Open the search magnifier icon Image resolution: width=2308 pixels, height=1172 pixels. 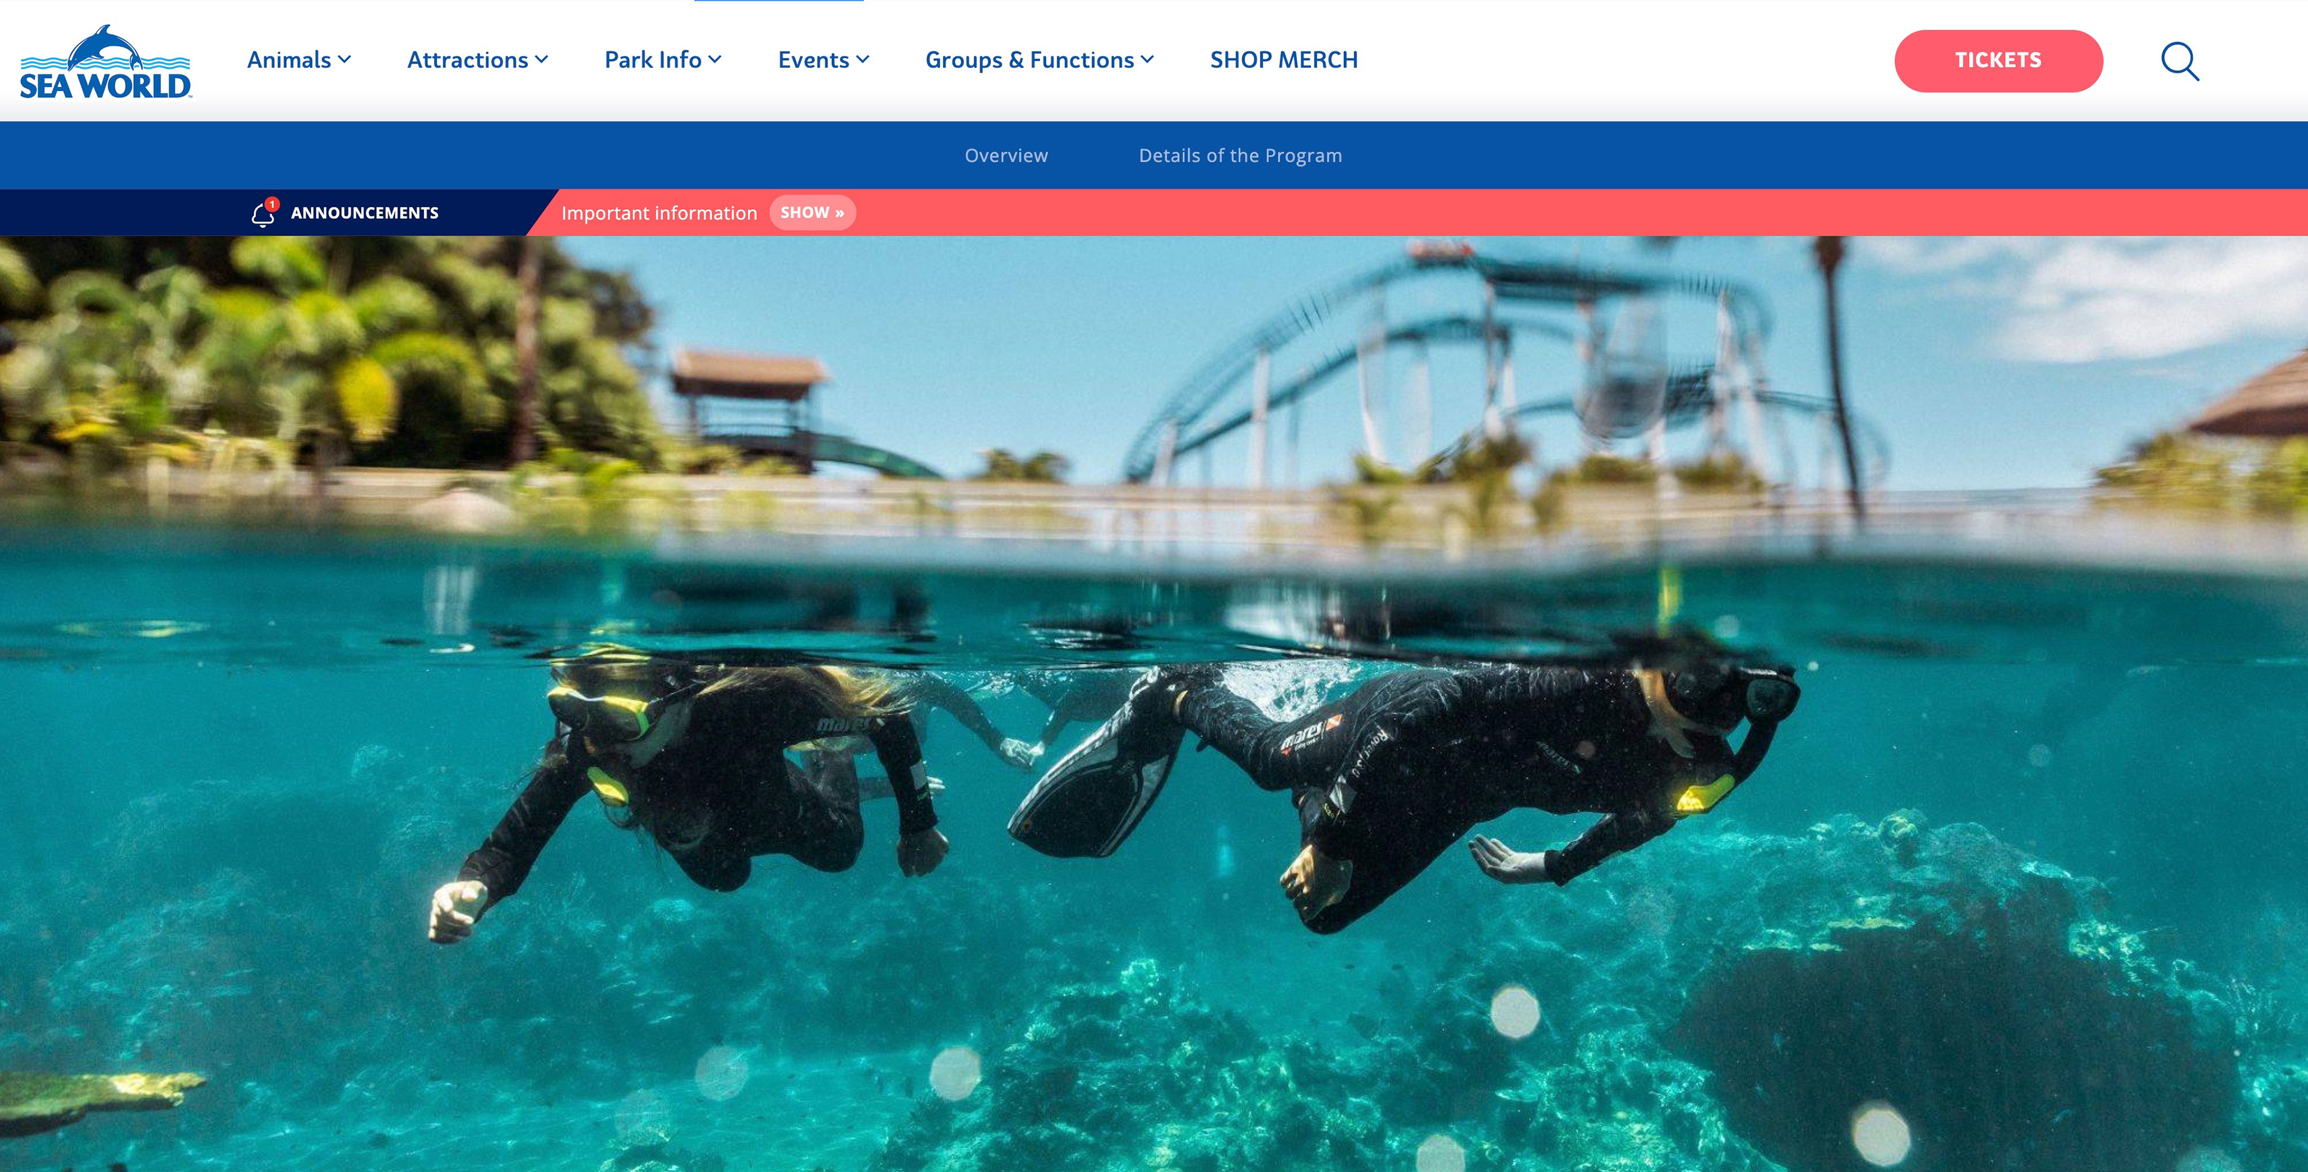point(2180,61)
